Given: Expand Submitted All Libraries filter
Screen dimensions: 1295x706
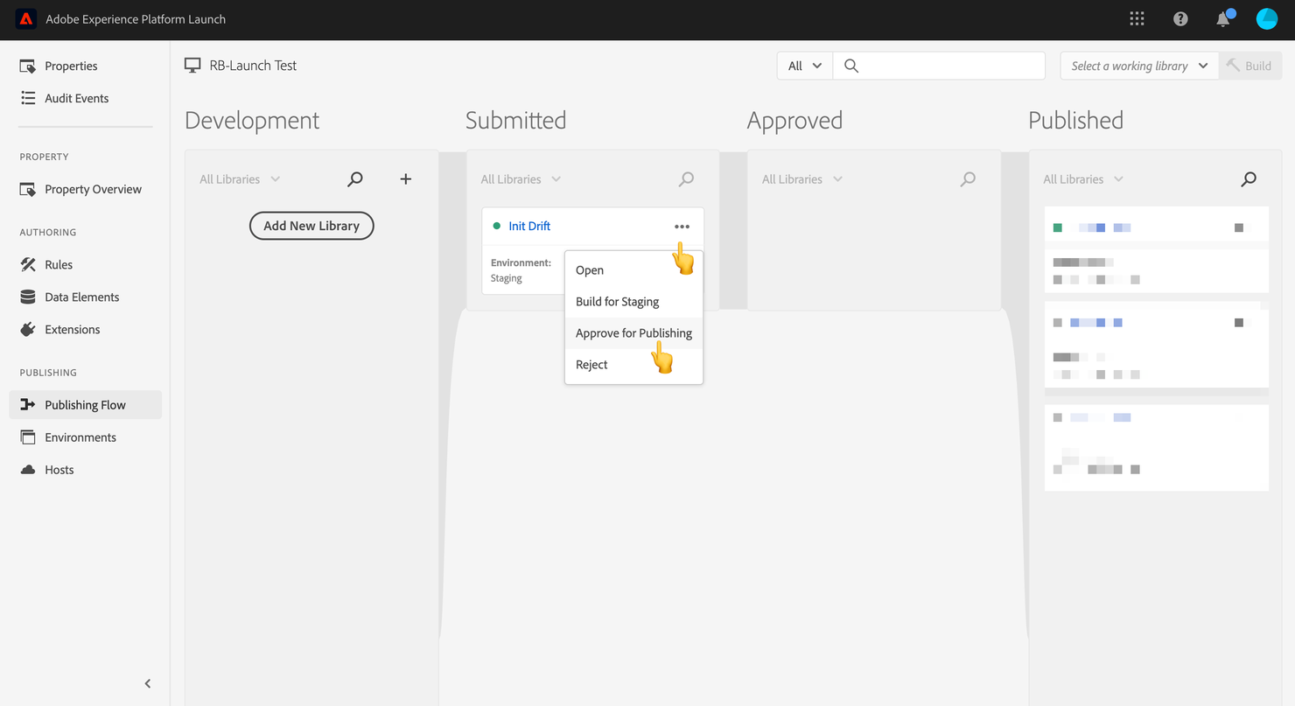Looking at the screenshot, I should [x=521, y=179].
